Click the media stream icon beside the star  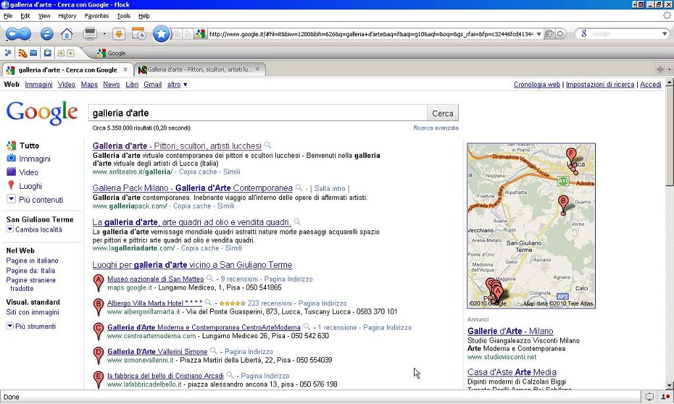pos(177,34)
